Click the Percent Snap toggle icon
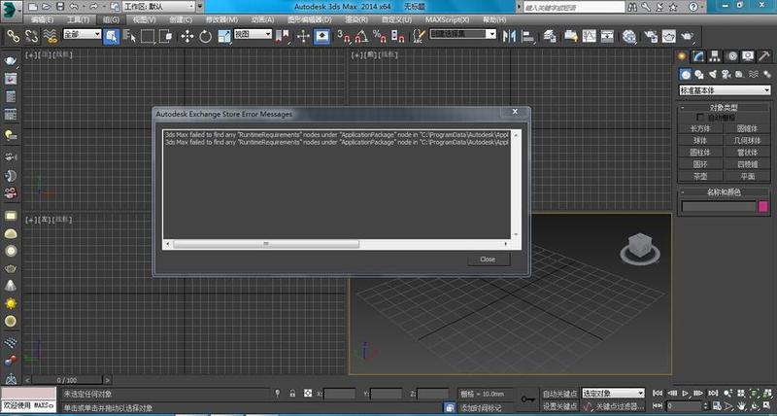Image resolution: width=777 pixels, height=416 pixels. point(380,36)
